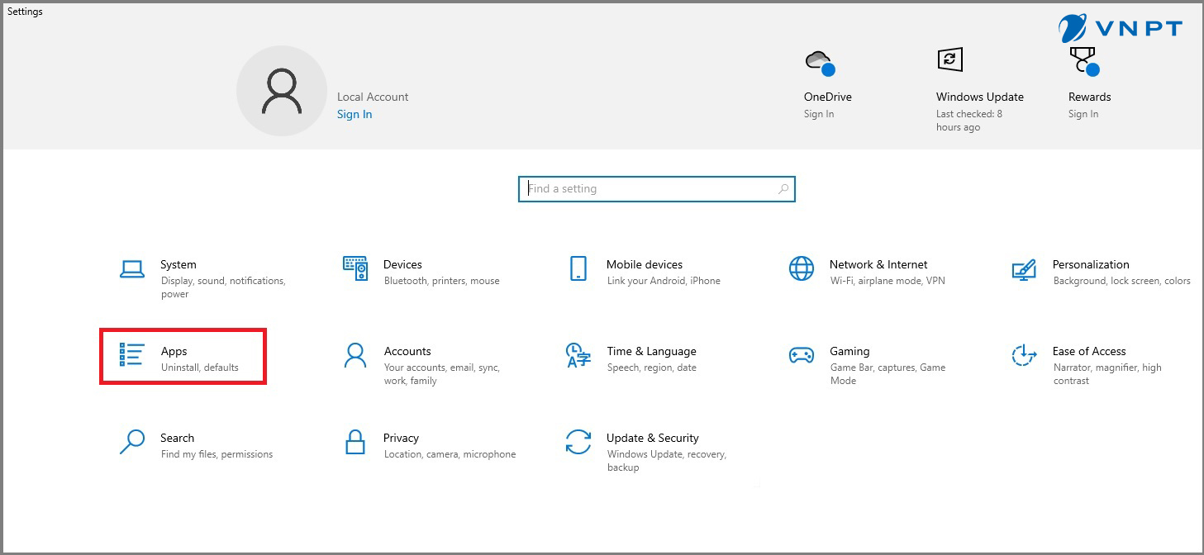The width and height of the screenshot is (1204, 555).
Task: Open the Search magnifier category icon
Action: click(132, 442)
